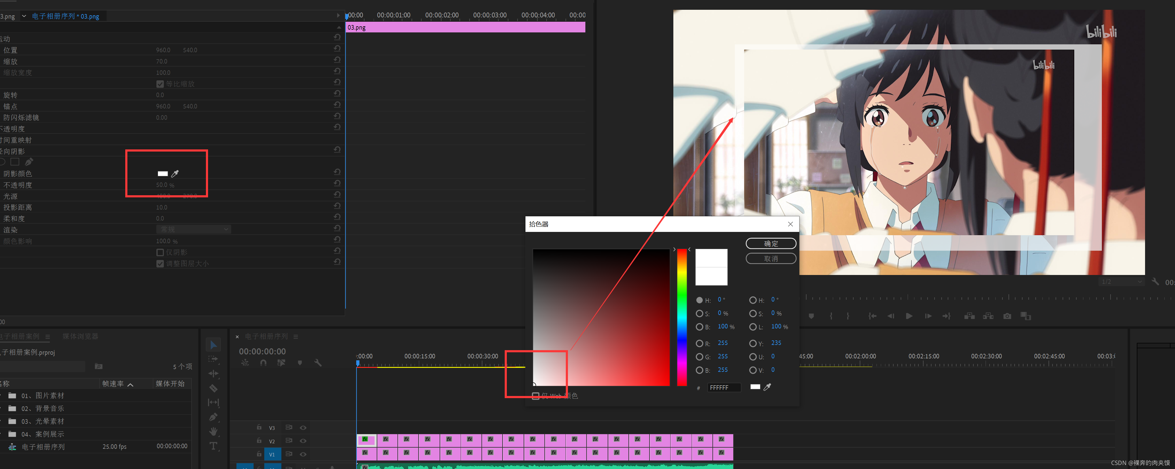Select the L radio button in HSL

click(x=752, y=327)
